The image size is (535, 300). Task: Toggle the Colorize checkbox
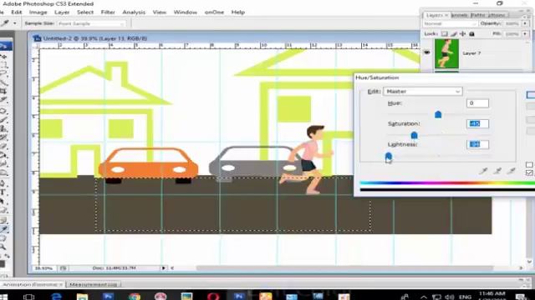point(529,165)
